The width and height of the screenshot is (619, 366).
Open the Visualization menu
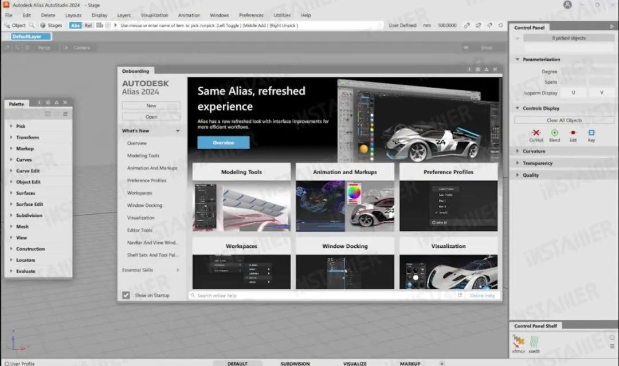click(154, 15)
